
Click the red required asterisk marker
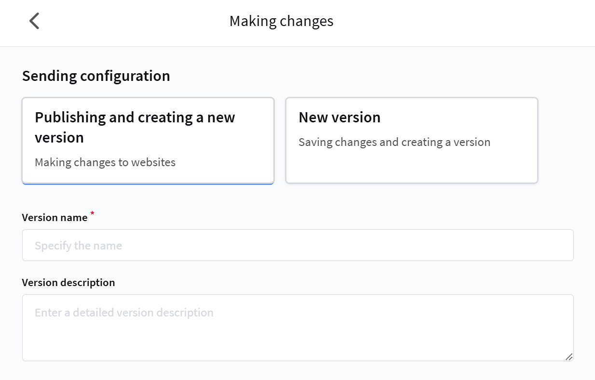[x=92, y=213]
